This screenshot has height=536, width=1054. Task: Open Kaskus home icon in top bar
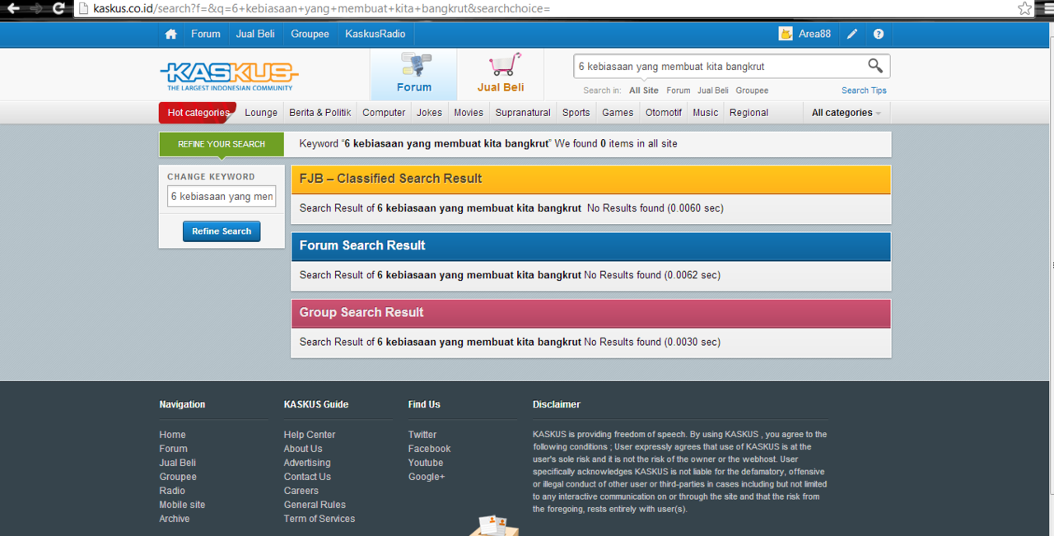click(x=170, y=34)
